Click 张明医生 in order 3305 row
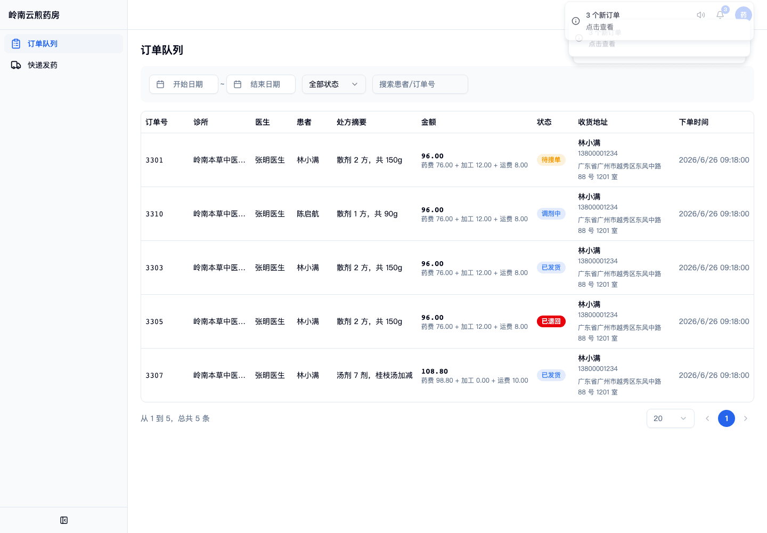 (x=270, y=321)
